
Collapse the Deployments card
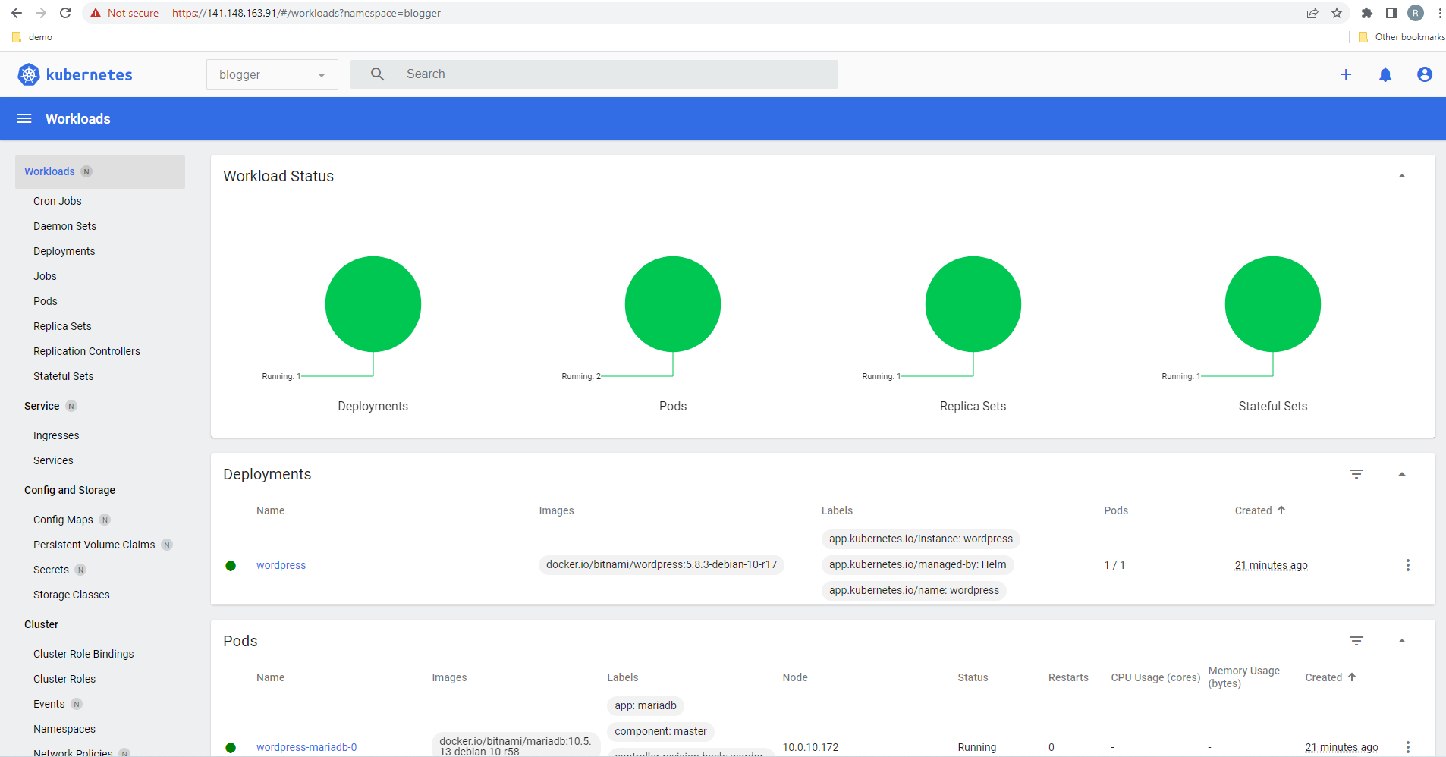point(1402,474)
